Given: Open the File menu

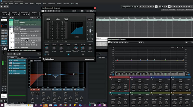Looking at the screenshot, I should 2,4.
